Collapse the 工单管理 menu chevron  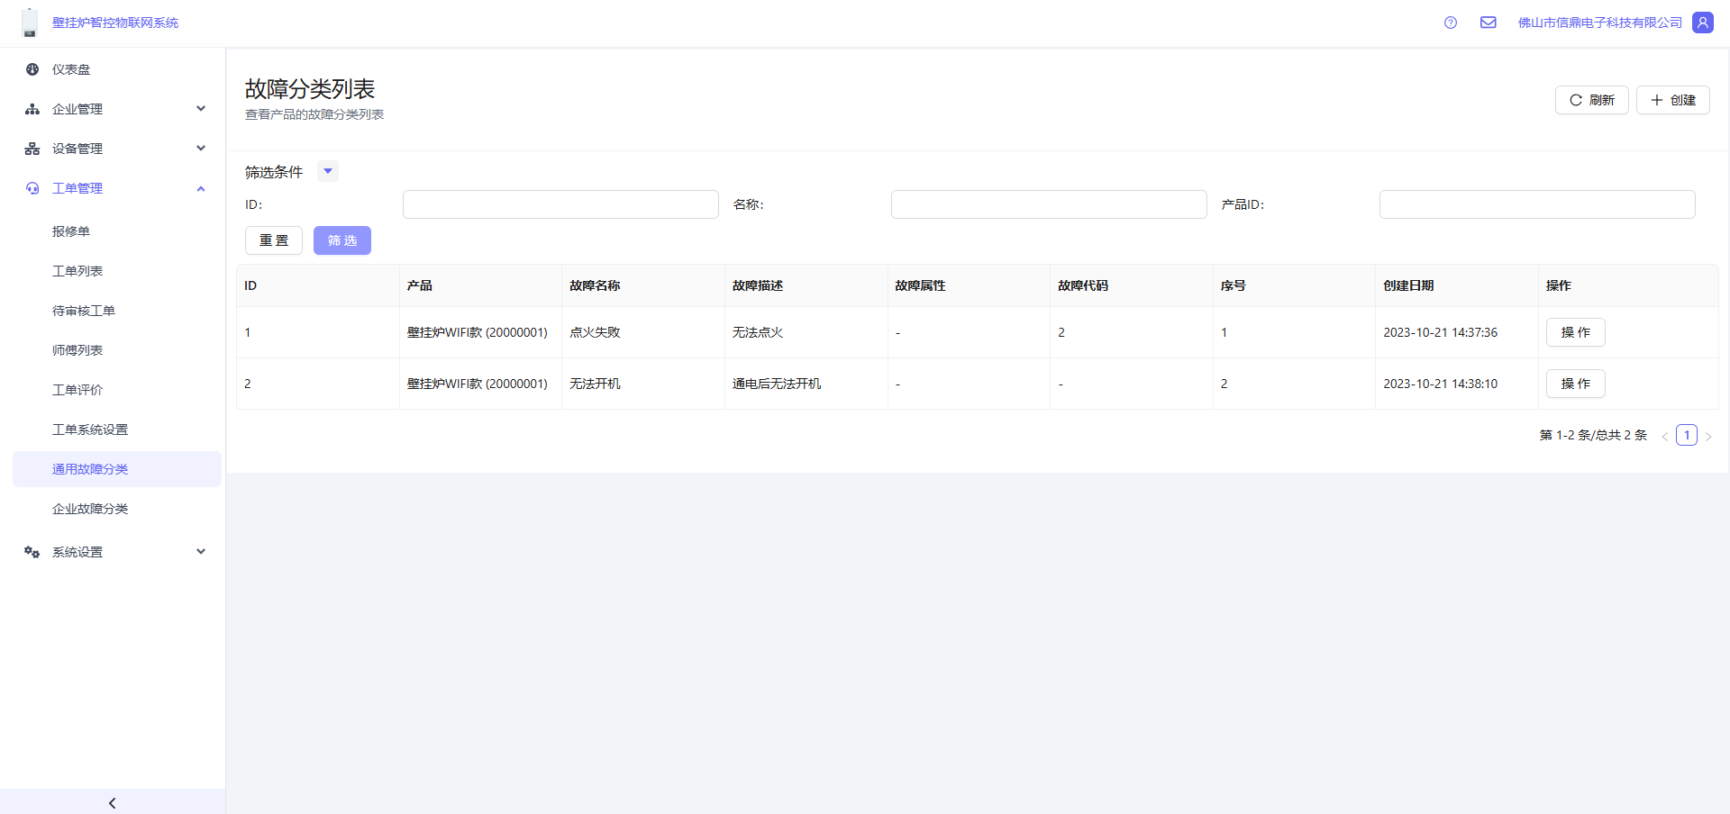(201, 188)
